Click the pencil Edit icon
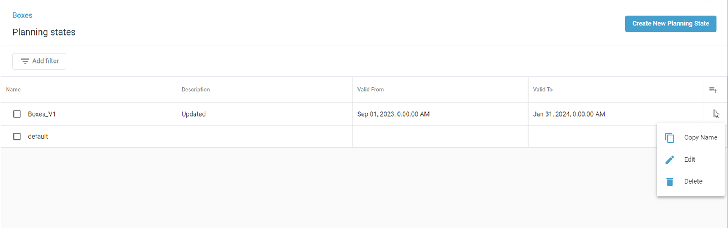The height and width of the screenshot is (228, 728). coord(669,160)
